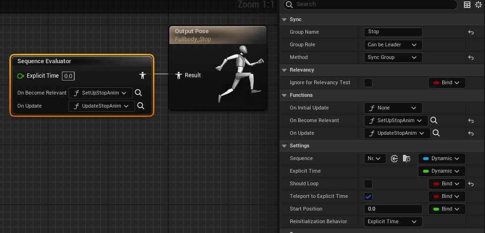485x233 pixels.
Task: Select the Output Pose node
Action: point(217,35)
